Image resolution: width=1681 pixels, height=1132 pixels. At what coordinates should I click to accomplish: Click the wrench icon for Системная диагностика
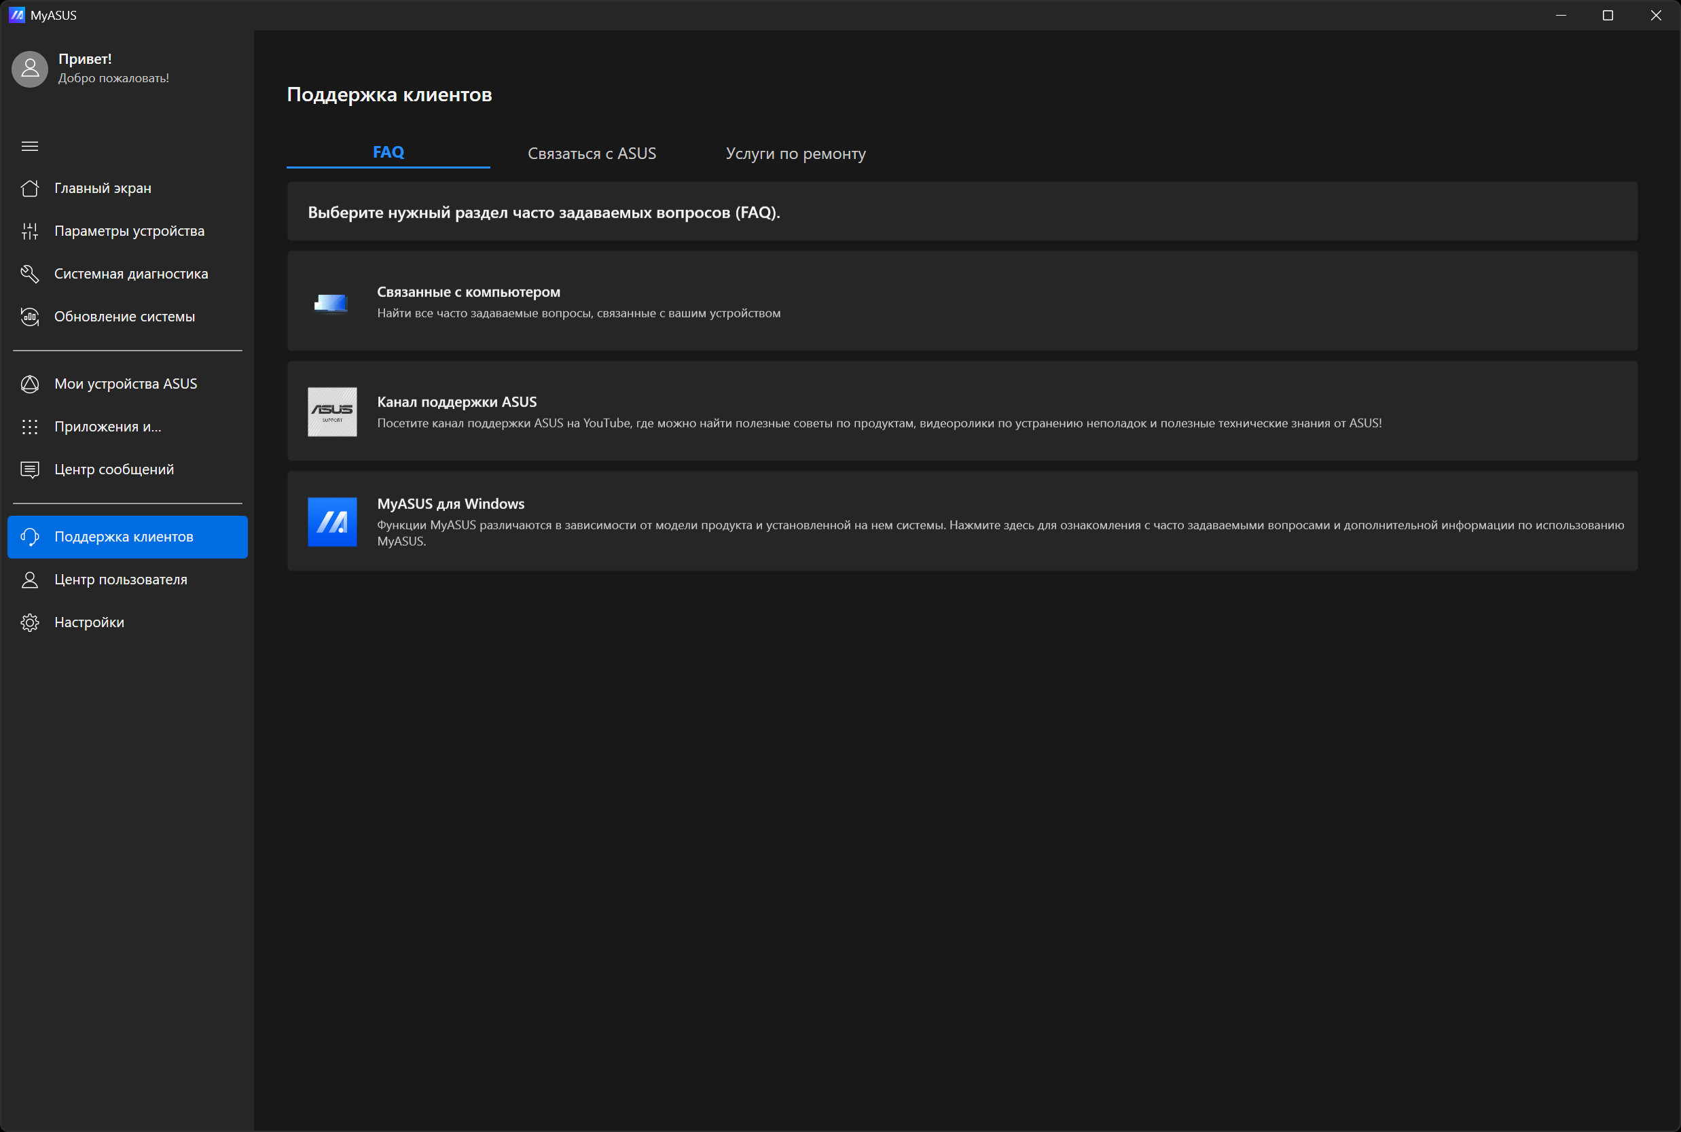click(30, 274)
